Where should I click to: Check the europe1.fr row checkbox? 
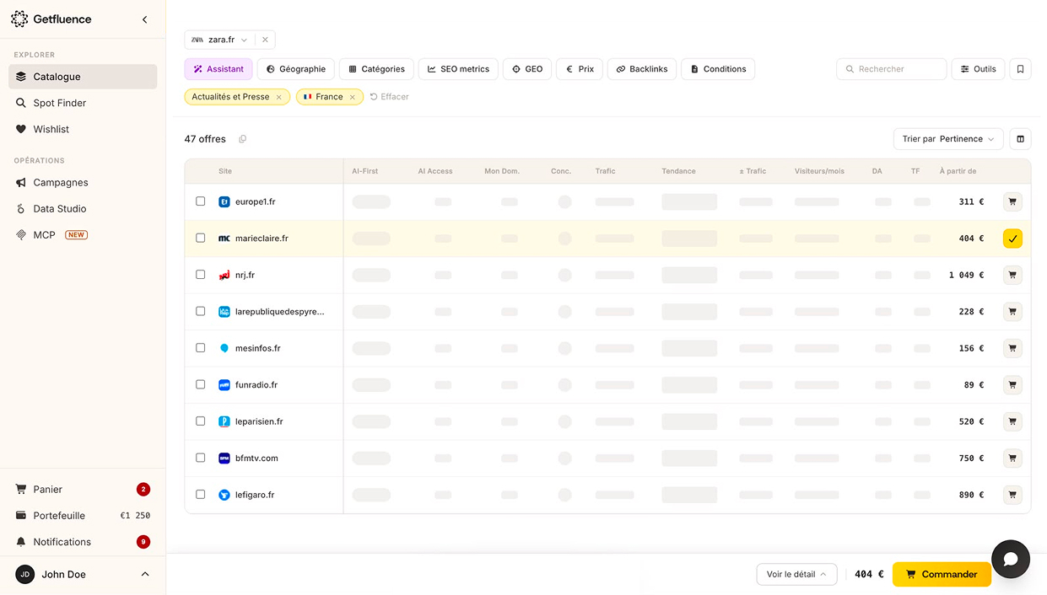click(201, 201)
